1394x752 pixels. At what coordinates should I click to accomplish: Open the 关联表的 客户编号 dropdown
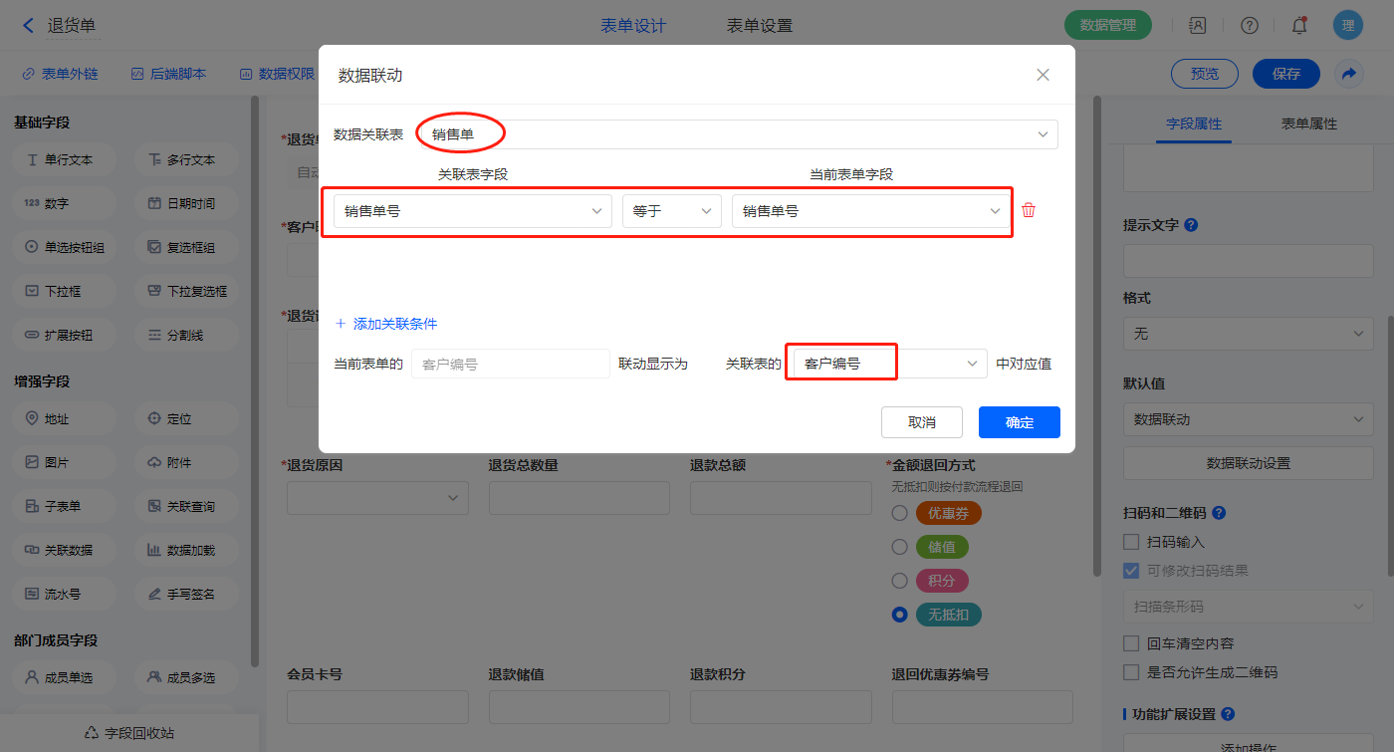[886, 364]
